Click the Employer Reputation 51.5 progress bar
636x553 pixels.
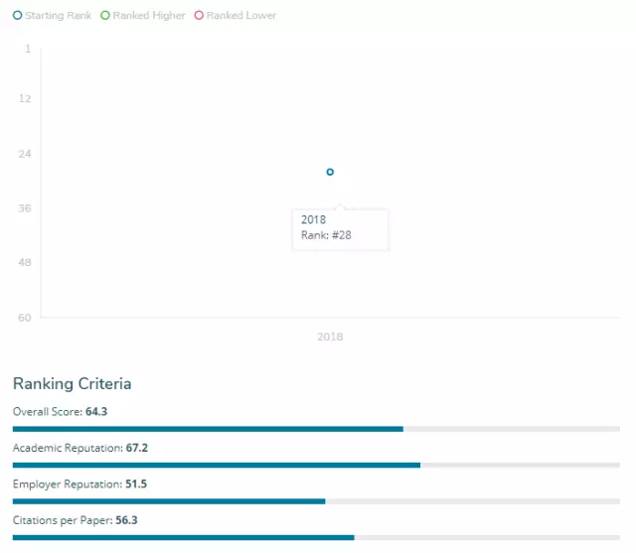(x=316, y=501)
